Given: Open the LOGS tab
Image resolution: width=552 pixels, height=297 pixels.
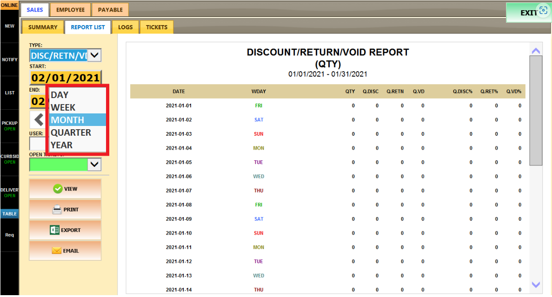Looking at the screenshot, I should click(125, 27).
